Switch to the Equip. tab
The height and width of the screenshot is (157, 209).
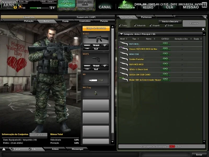[x=66, y=21]
